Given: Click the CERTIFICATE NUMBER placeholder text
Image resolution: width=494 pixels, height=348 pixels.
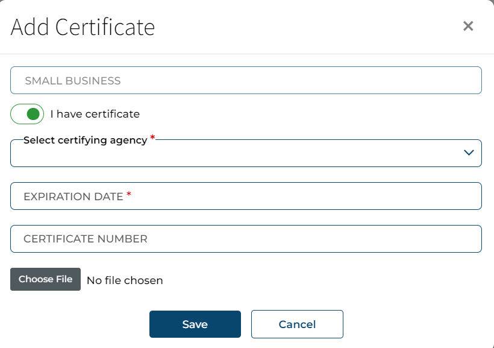Looking at the screenshot, I should pyautogui.click(x=85, y=239).
